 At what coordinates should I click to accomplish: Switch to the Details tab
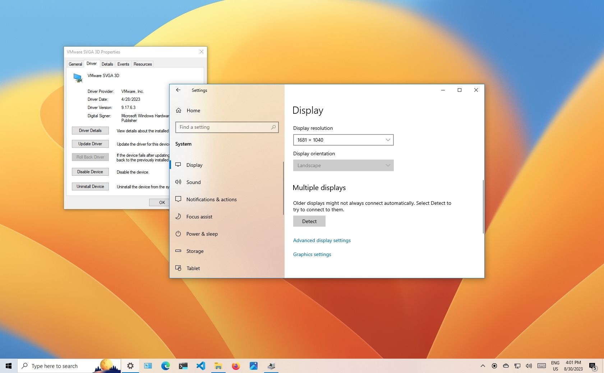(x=107, y=64)
